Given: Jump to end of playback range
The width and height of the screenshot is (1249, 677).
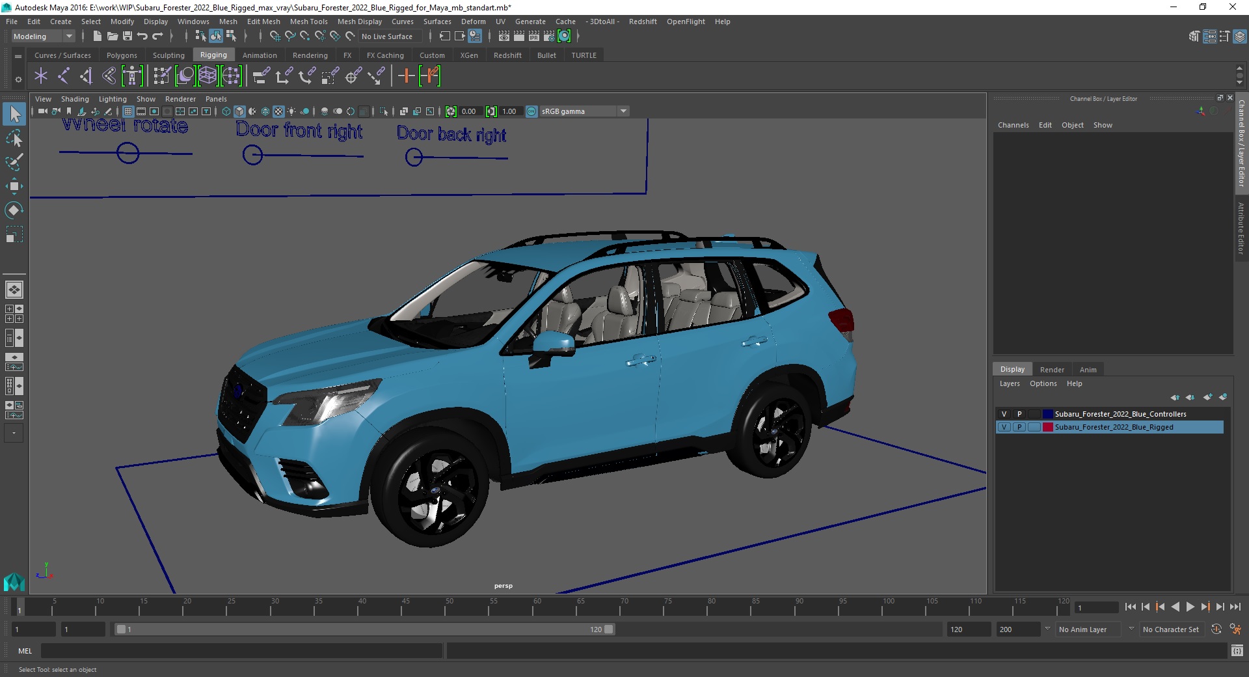Looking at the screenshot, I should pos(1235,607).
